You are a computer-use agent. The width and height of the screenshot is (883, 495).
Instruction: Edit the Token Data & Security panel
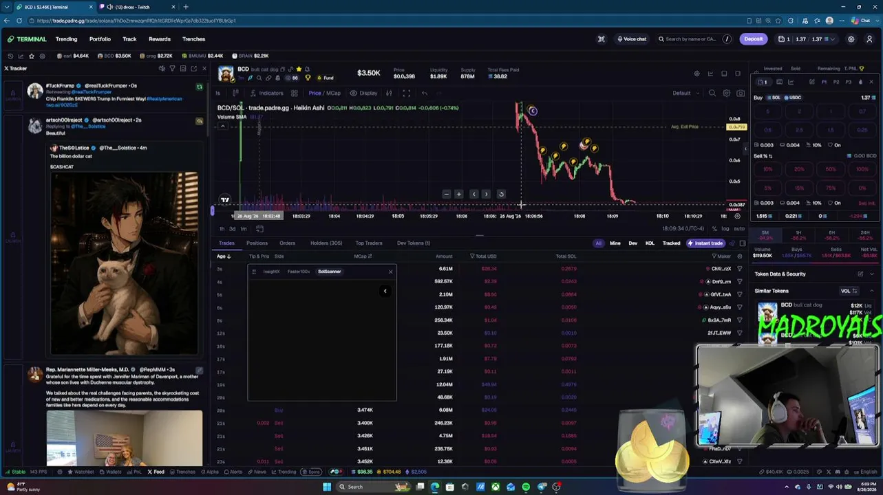tap(860, 274)
